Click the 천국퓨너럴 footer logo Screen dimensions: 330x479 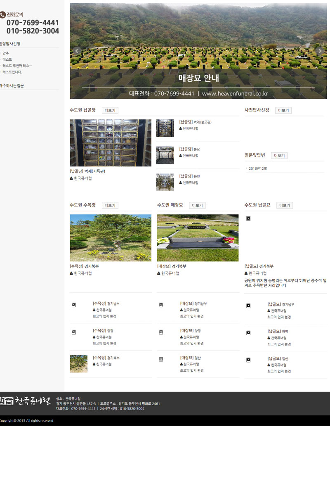point(26,401)
